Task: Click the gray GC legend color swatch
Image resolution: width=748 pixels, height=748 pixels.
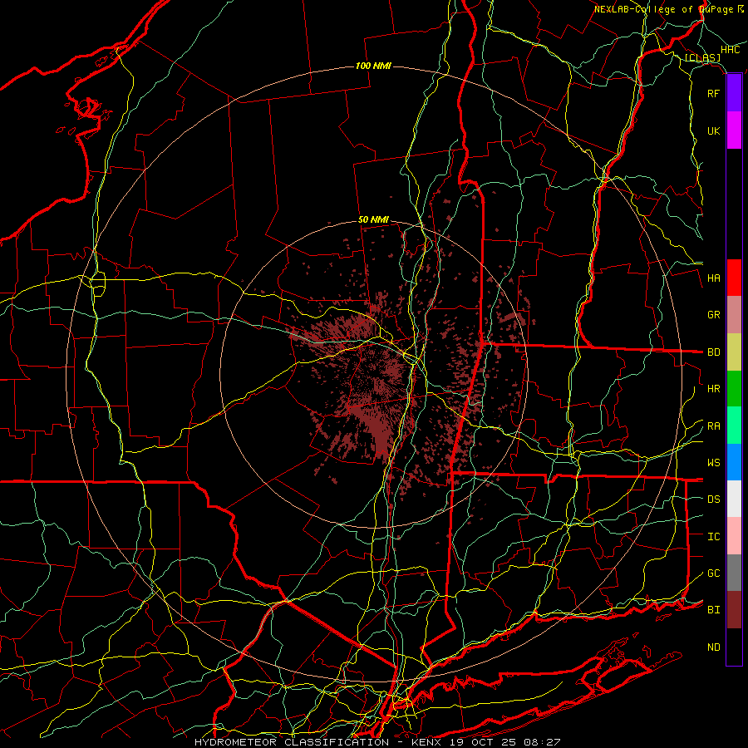Action: (734, 573)
